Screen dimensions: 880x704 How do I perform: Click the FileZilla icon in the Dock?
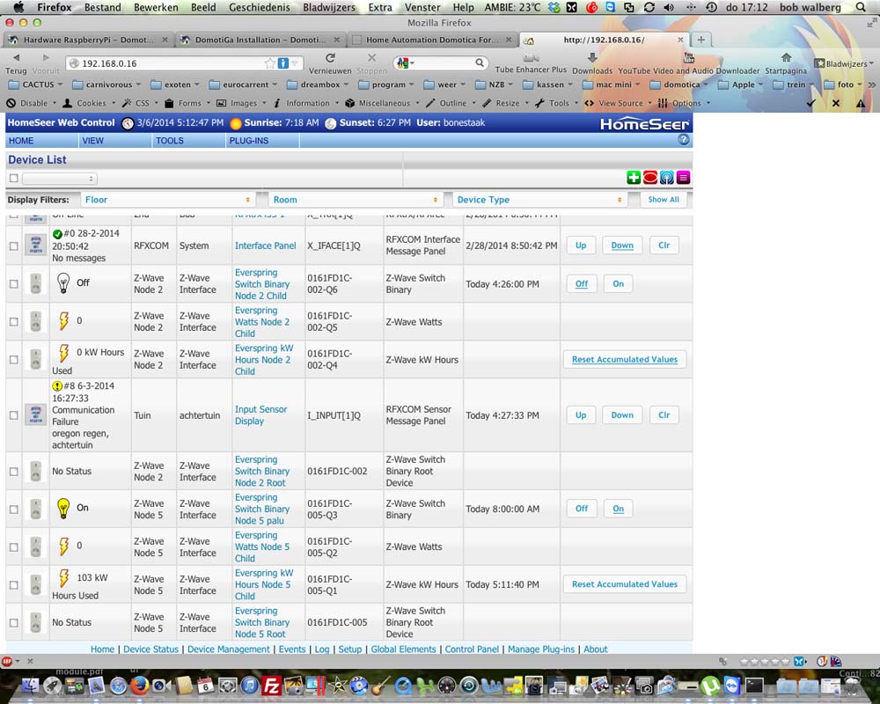272,686
